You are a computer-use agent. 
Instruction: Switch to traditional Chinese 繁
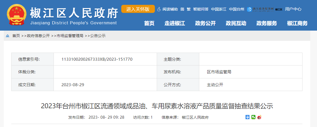[x=189, y=9]
